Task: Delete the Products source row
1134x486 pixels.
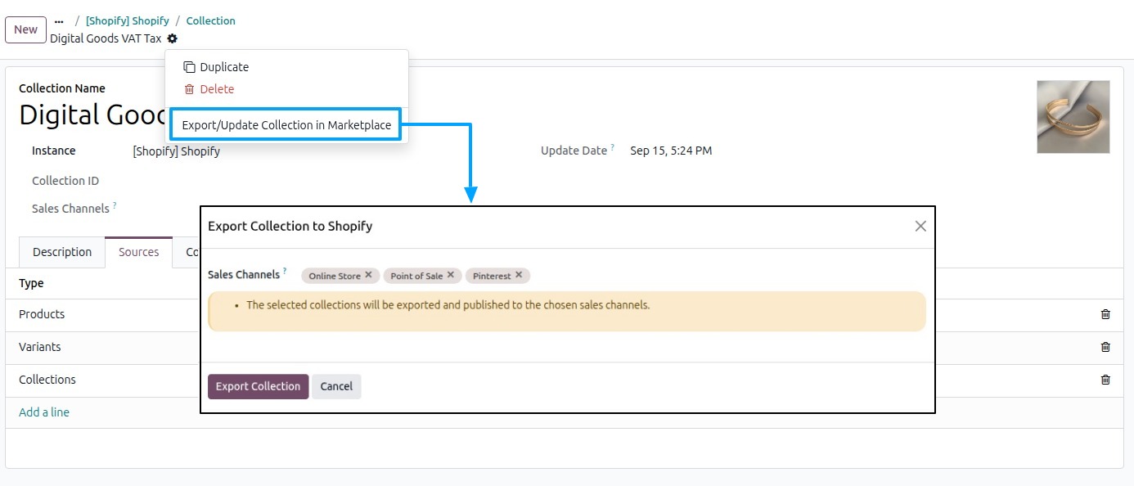Action: click(x=1105, y=314)
